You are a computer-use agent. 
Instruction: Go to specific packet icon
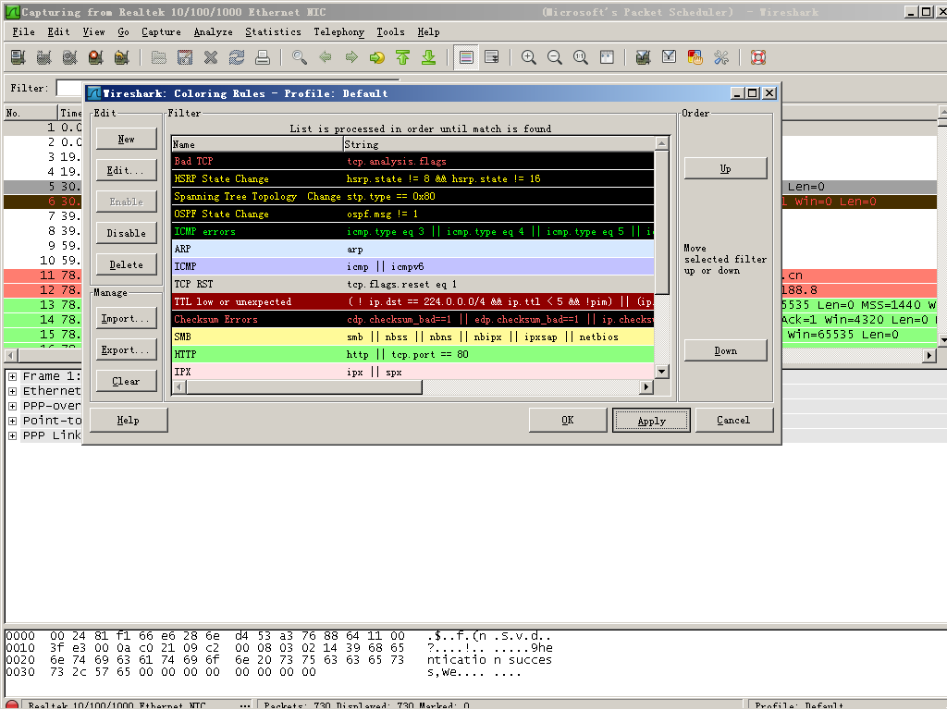(x=377, y=57)
